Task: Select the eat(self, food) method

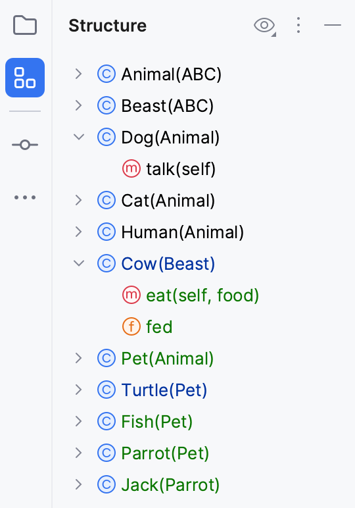Action: 202,295
